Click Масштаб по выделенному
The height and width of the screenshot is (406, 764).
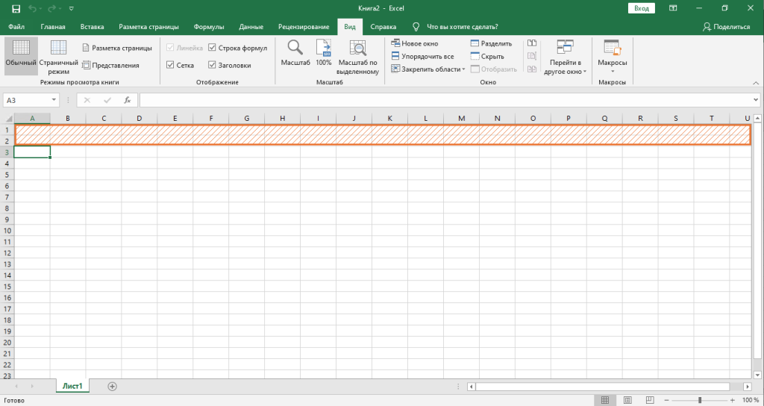357,57
